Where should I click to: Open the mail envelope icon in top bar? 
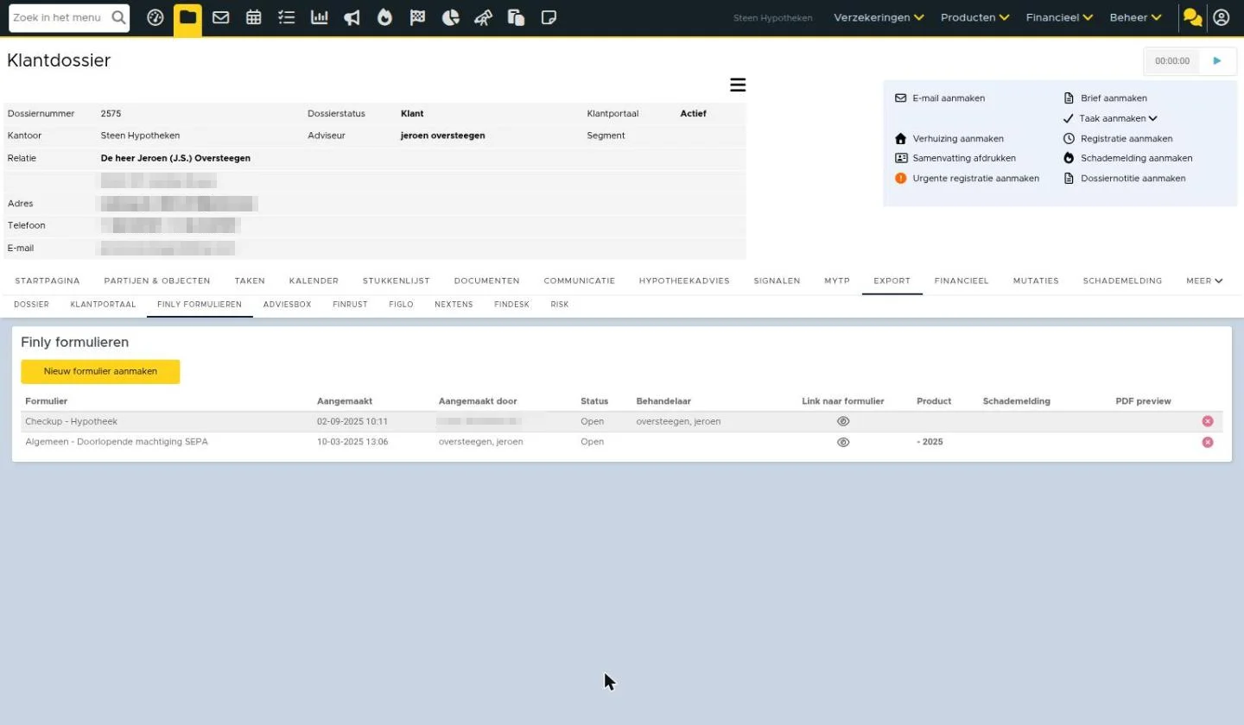(220, 17)
